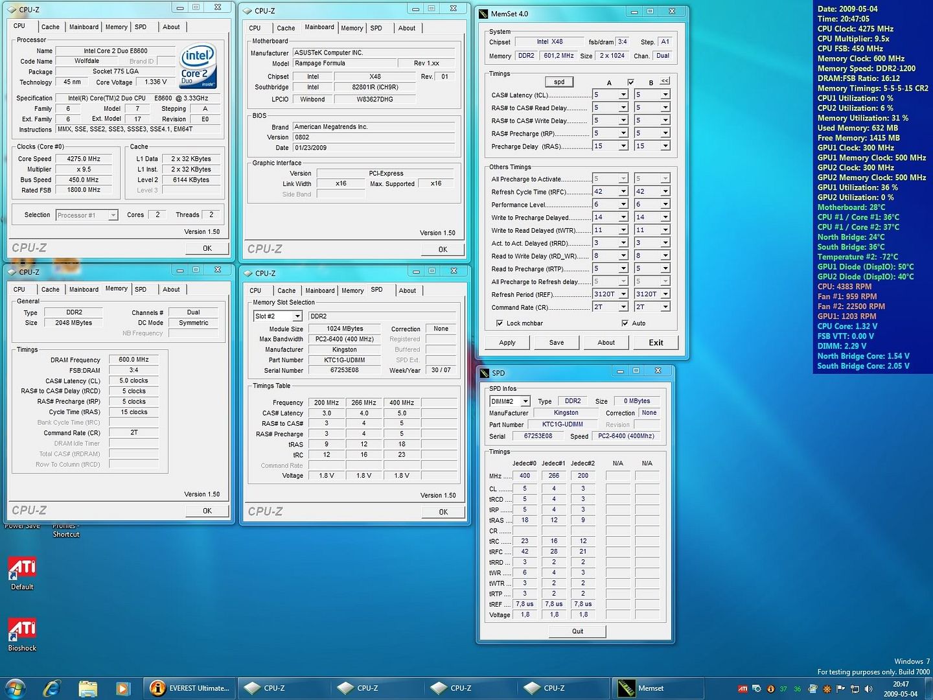Click the Part Number KTC1G-UDIMM field in CPU-Z

(x=345, y=360)
